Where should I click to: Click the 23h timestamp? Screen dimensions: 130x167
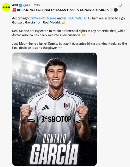(x=37, y=5)
